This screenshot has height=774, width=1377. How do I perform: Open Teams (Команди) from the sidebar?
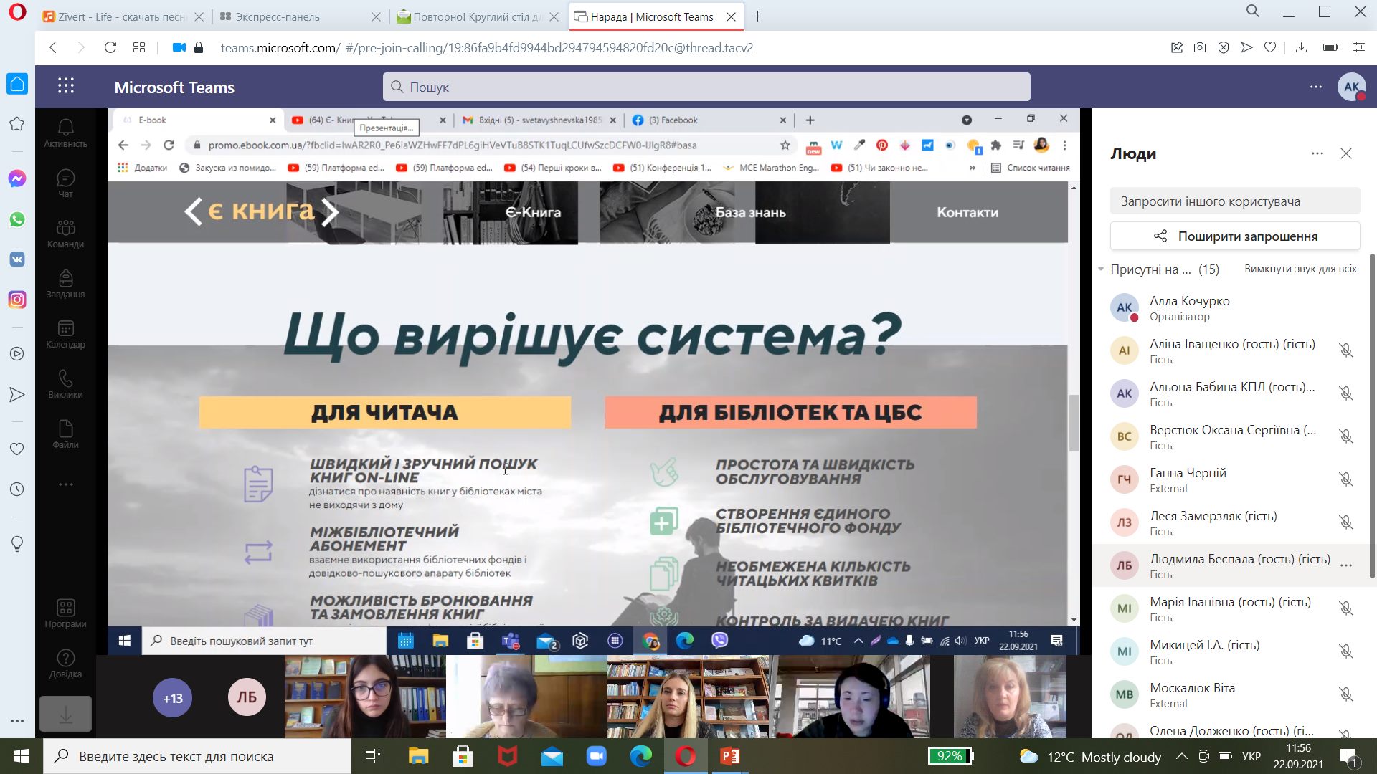(65, 234)
